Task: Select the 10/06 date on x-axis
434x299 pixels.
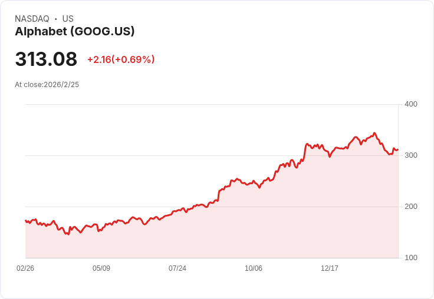Action: pyautogui.click(x=254, y=268)
